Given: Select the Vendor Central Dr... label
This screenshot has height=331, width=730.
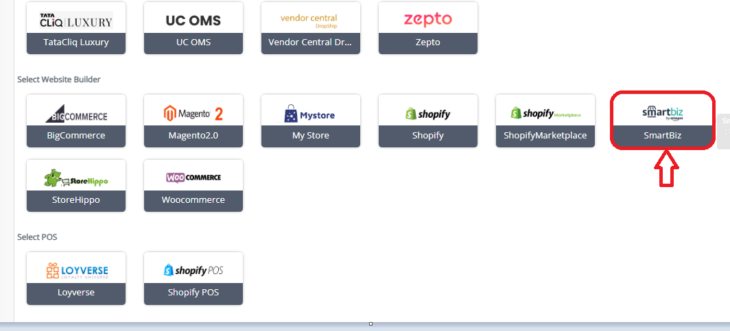Looking at the screenshot, I should [x=311, y=42].
